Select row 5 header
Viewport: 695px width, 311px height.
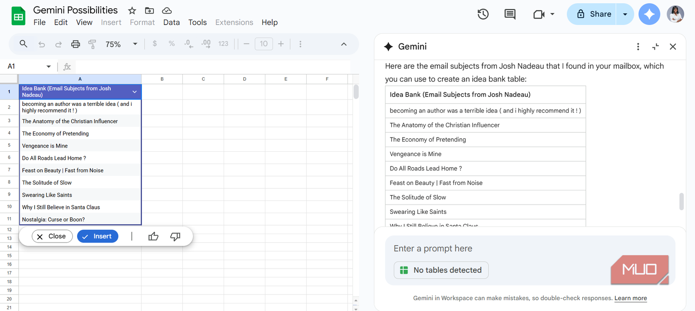click(9, 145)
